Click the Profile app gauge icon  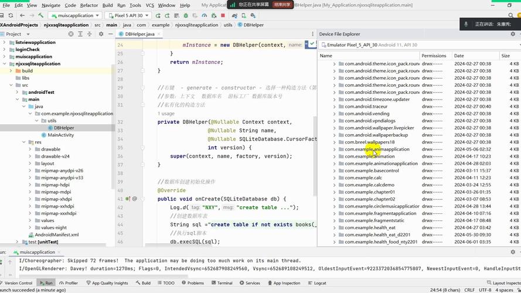click(x=205, y=15)
